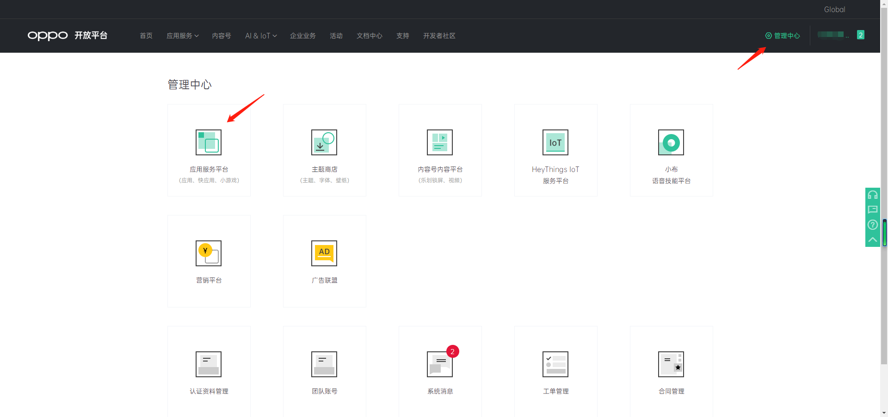Open the 合同管理 contract icon
This screenshot has height=417, width=888.
pyautogui.click(x=671, y=364)
